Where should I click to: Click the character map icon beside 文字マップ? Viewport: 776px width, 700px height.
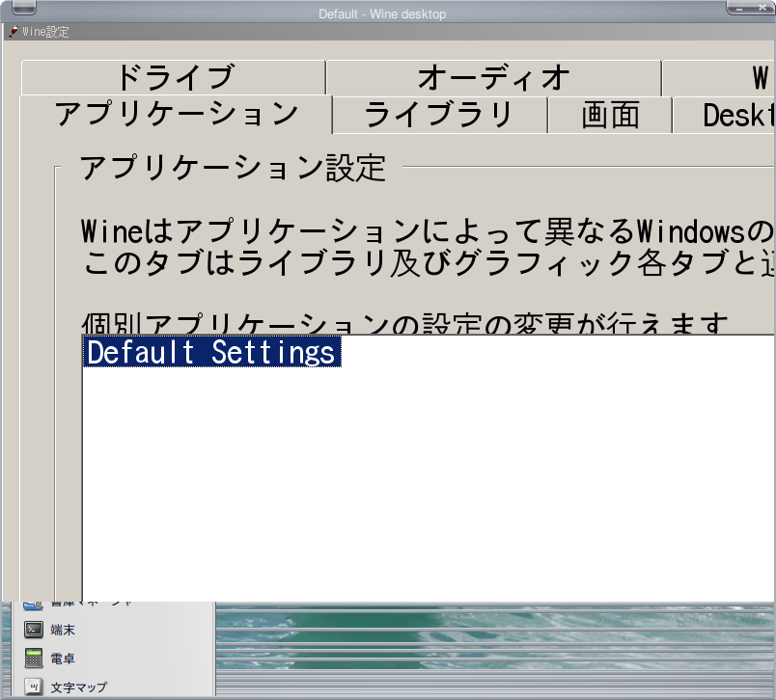coord(34,687)
